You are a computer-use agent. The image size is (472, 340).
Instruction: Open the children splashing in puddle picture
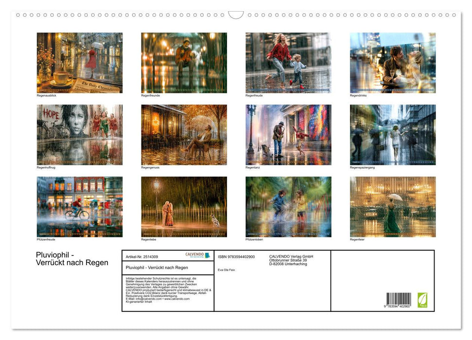click(x=288, y=207)
